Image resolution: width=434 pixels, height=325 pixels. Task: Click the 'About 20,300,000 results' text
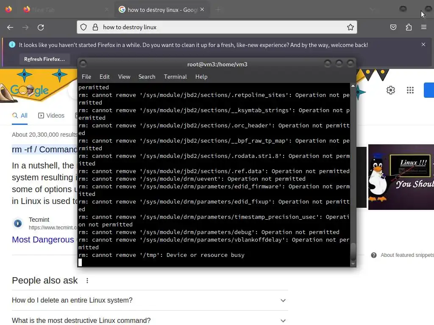click(x=45, y=135)
